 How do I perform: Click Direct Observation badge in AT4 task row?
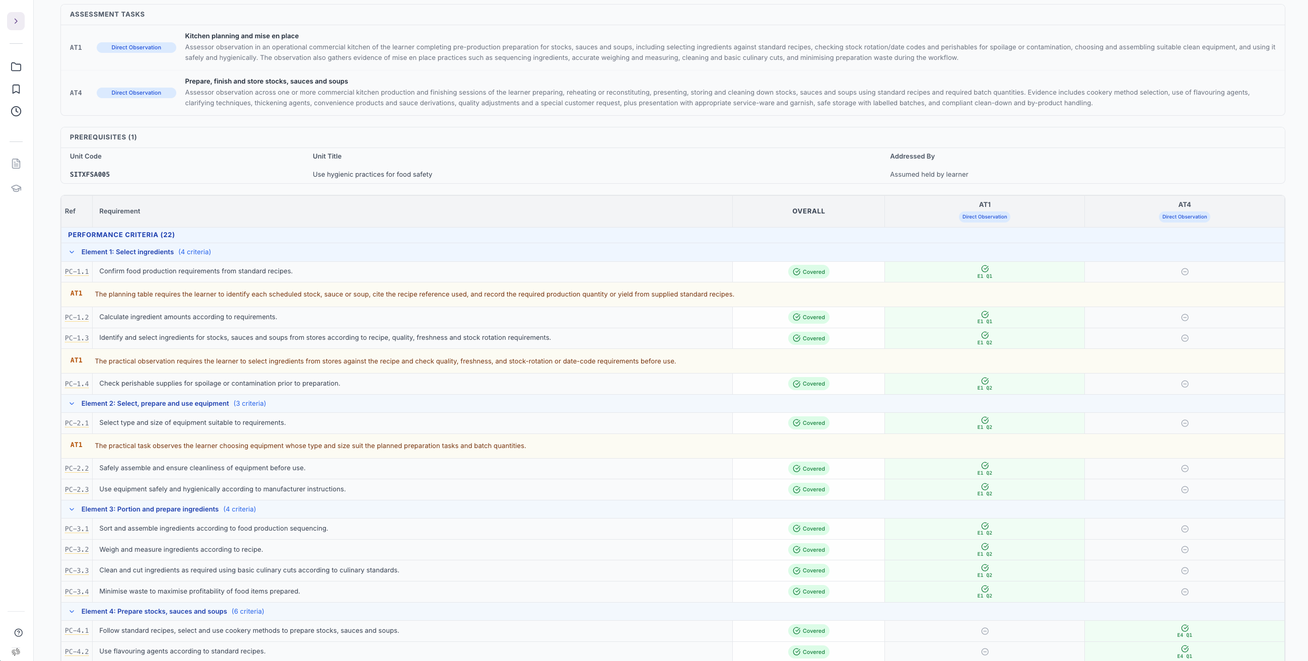tap(136, 93)
